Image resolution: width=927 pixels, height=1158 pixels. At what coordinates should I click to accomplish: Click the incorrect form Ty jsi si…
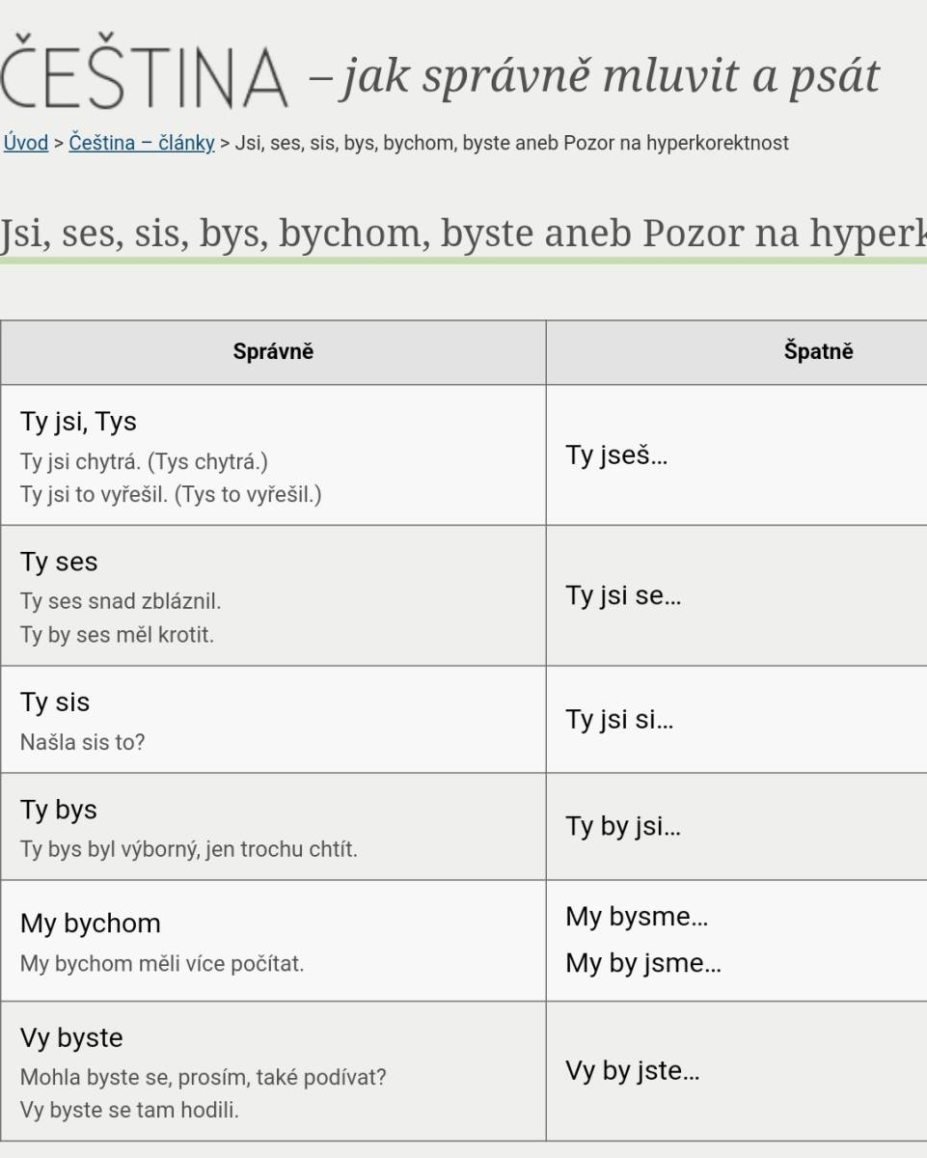(x=619, y=719)
